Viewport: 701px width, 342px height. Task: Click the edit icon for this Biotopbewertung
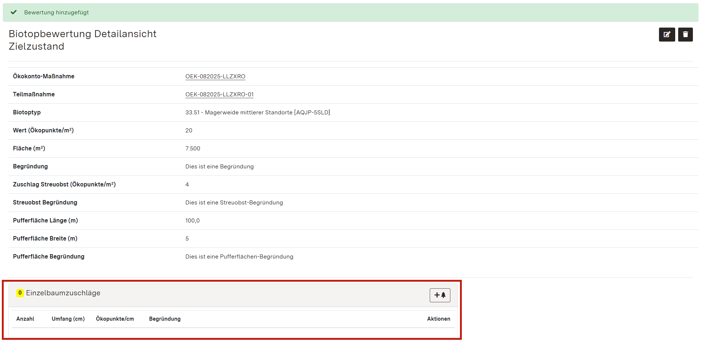[666, 35]
